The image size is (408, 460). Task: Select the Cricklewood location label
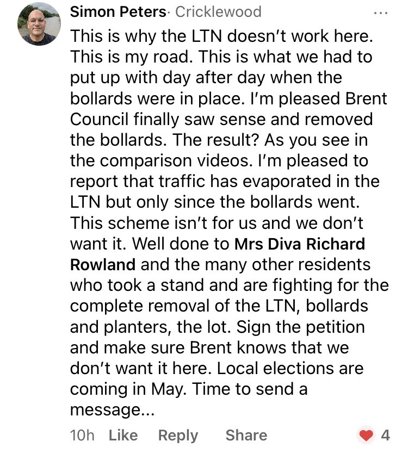(x=218, y=12)
